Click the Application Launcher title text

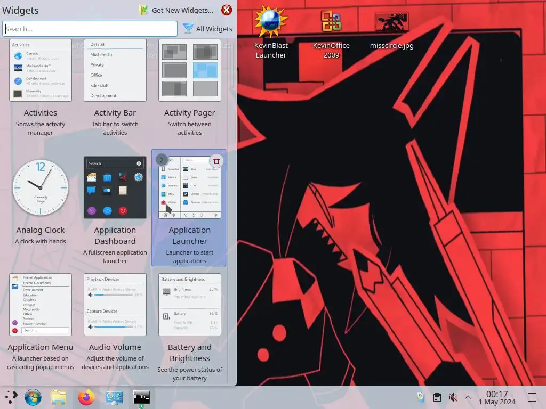click(x=190, y=235)
